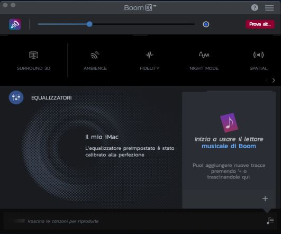Toggle the Spatial effect icon
This screenshot has width=281, height=234.
pyautogui.click(x=258, y=55)
